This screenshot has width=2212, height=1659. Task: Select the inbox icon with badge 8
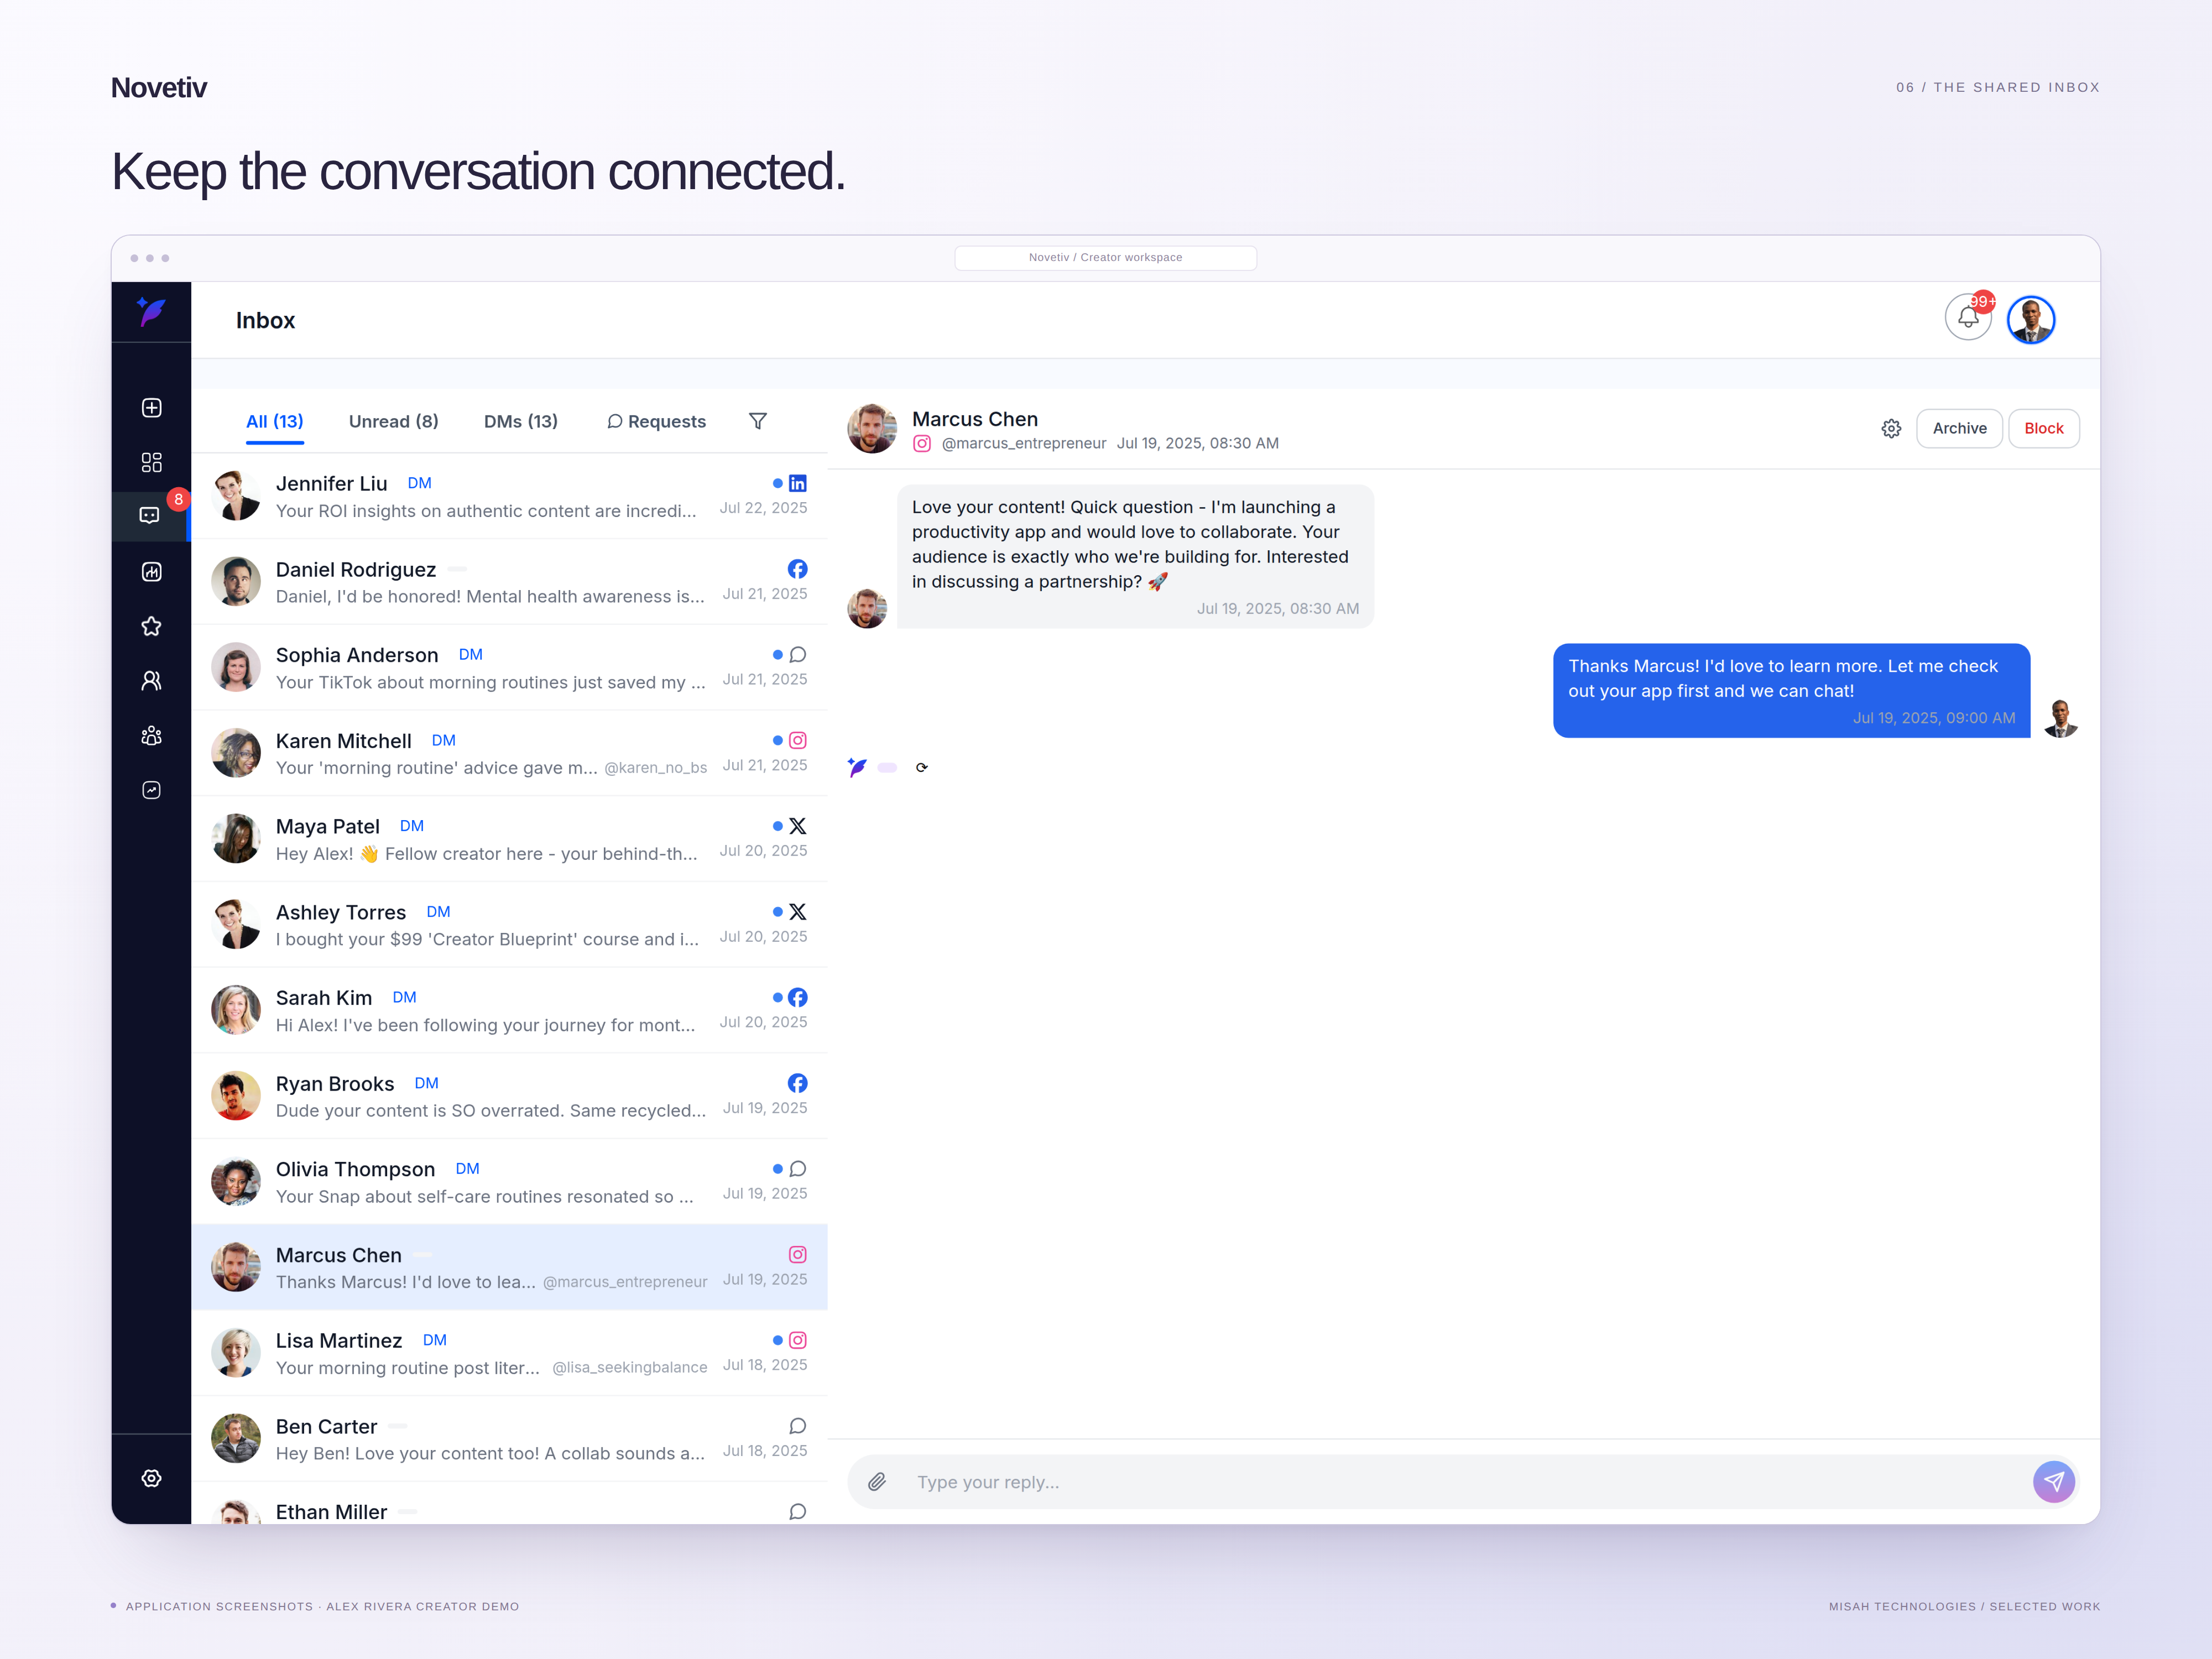150,515
